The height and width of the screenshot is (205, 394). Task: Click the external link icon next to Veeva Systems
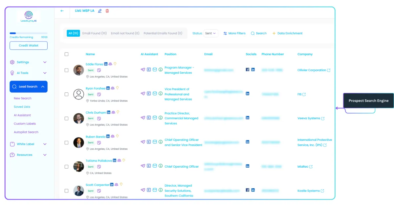323,118
